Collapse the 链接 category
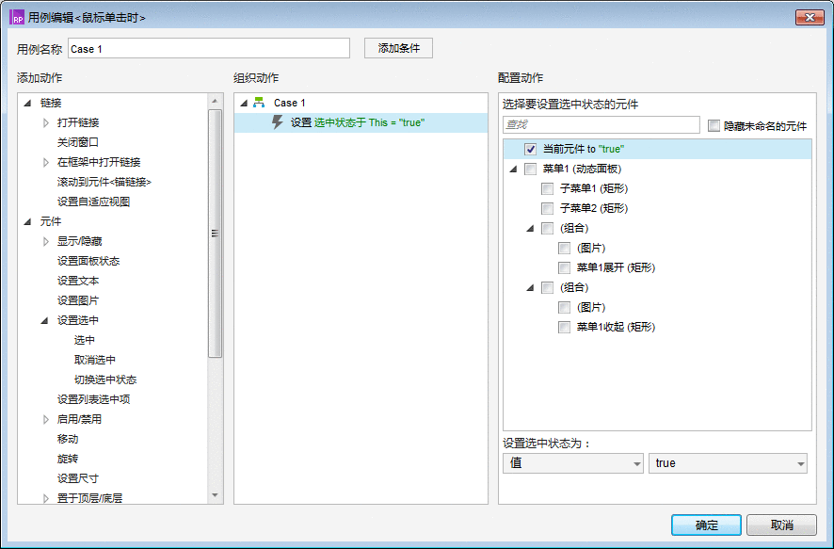The height and width of the screenshot is (549, 834). click(x=27, y=103)
